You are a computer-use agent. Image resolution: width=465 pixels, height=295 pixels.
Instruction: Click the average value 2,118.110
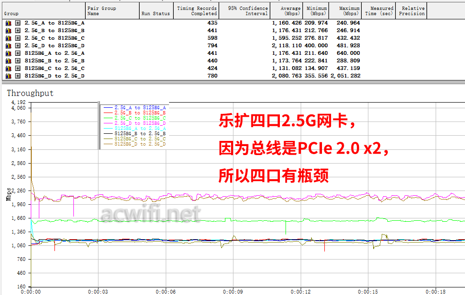pos(287,45)
